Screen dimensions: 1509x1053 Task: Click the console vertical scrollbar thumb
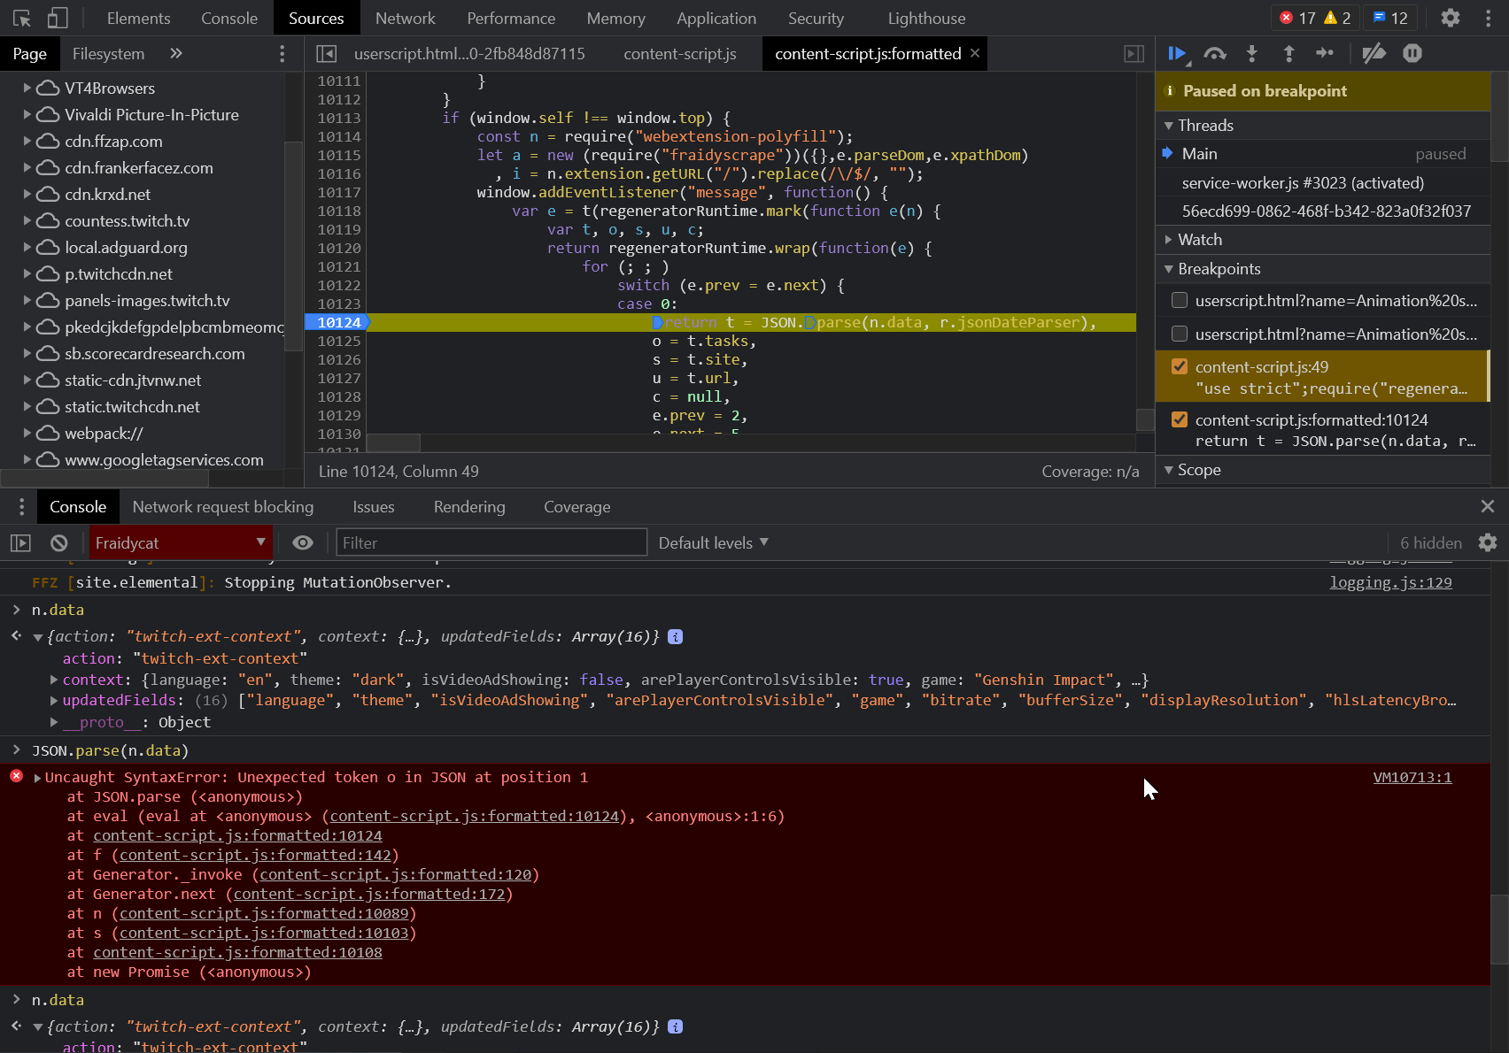[x=1498, y=929]
